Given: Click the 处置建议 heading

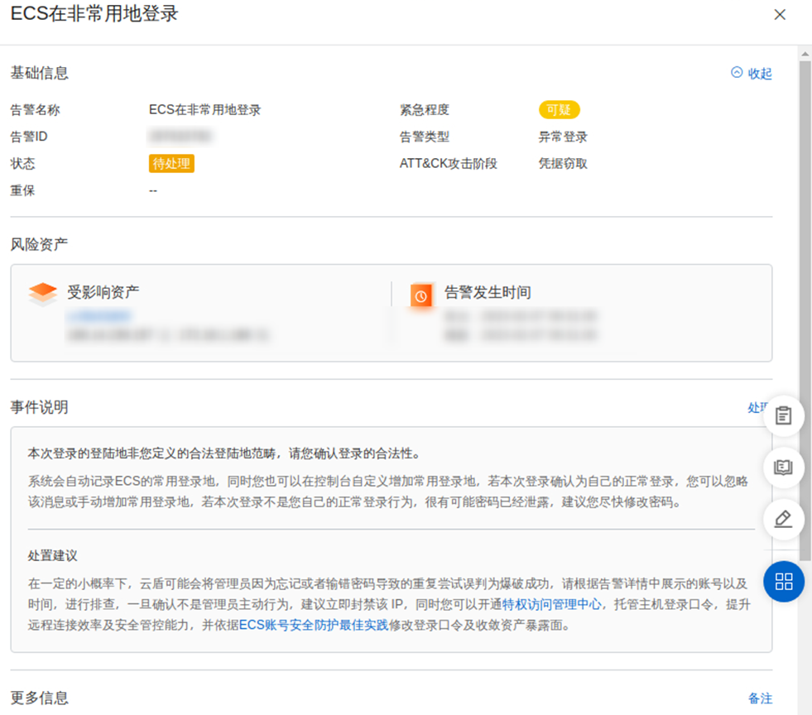Looking at the screenshot, I should pyautogui.click(x=52, y=555).
